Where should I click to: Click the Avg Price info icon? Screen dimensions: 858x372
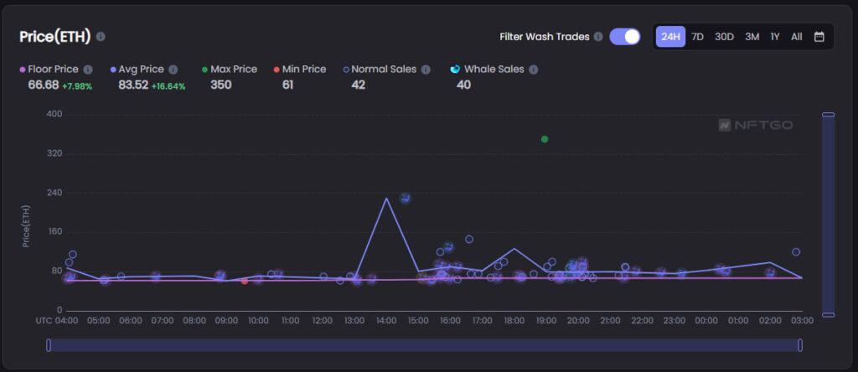click(173, 70)
